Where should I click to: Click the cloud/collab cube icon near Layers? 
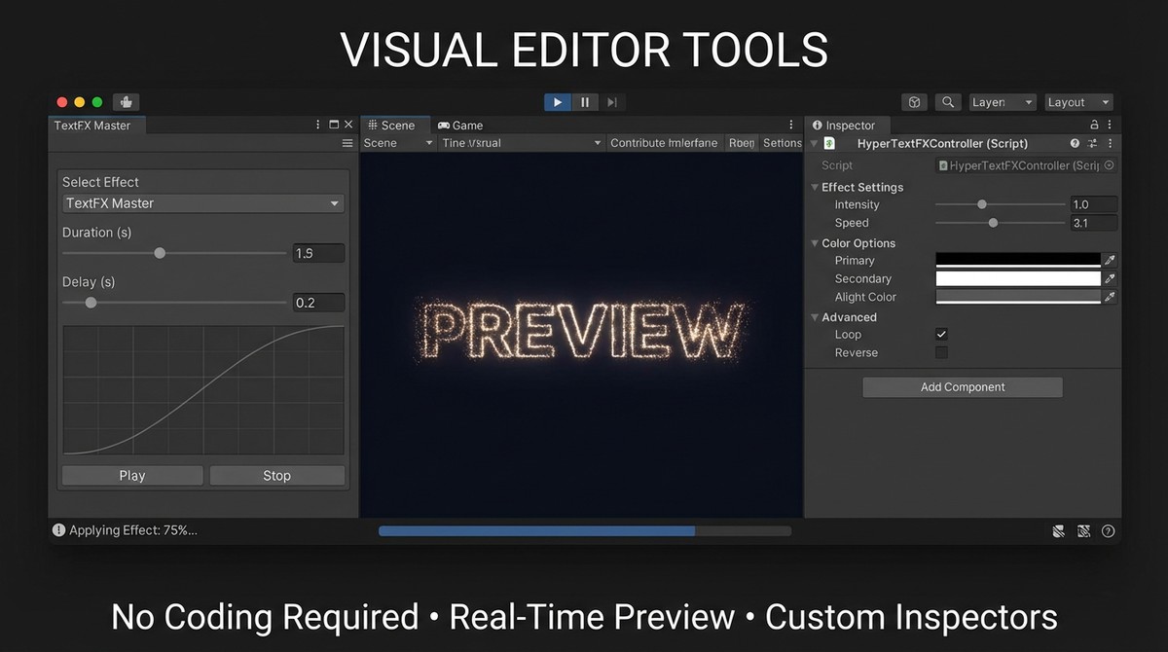tap(913, 101)
